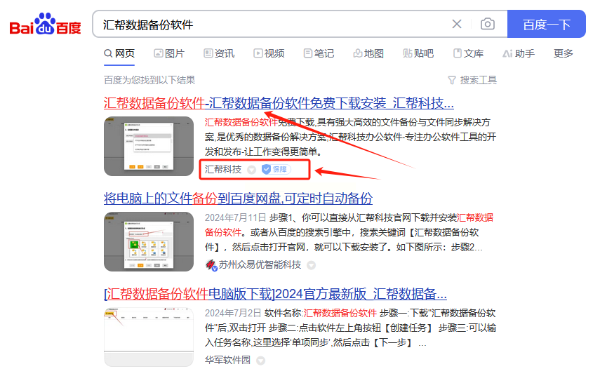Screen dimensions: 600x376
Task: Click the Baidu logo
Action: (x=45, y=24)
